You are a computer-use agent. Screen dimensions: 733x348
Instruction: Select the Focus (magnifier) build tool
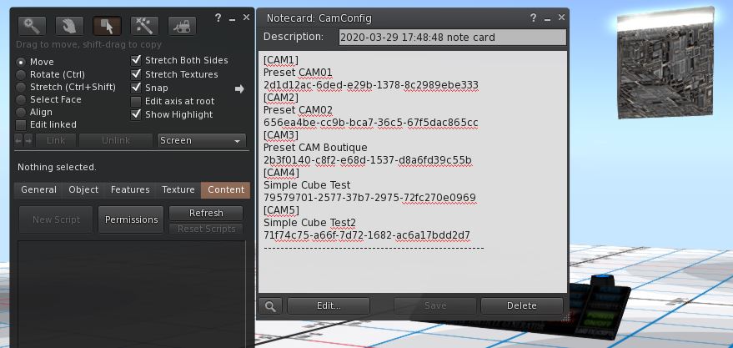33,26
